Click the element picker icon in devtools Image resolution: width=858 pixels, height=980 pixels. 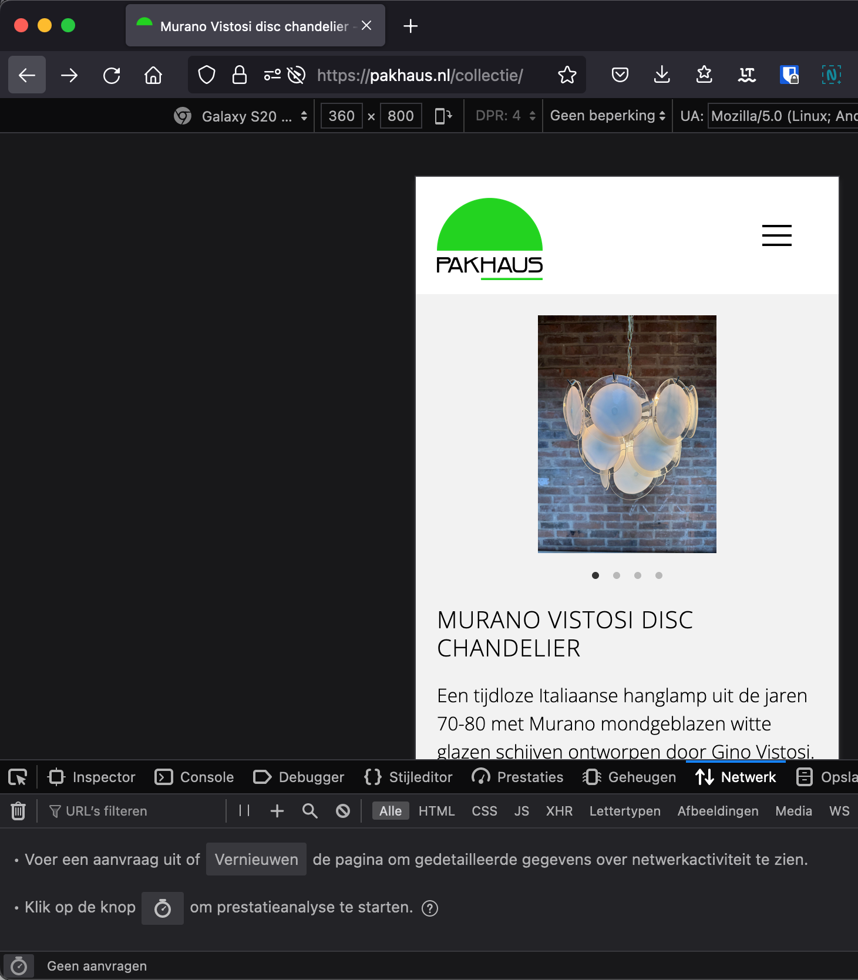pos(18,777)
